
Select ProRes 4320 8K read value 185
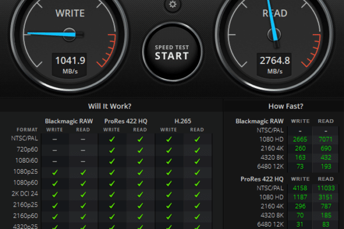pos(326,215)
